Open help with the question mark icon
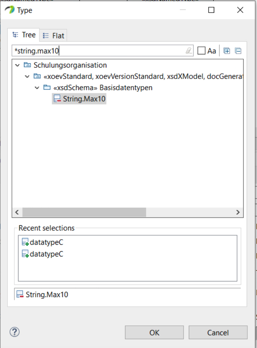257x348 pixels. (x=14, y=332)
